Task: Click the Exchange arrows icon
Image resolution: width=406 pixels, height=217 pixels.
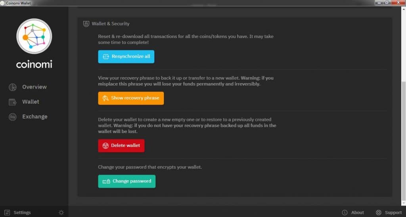Action: 12,117
